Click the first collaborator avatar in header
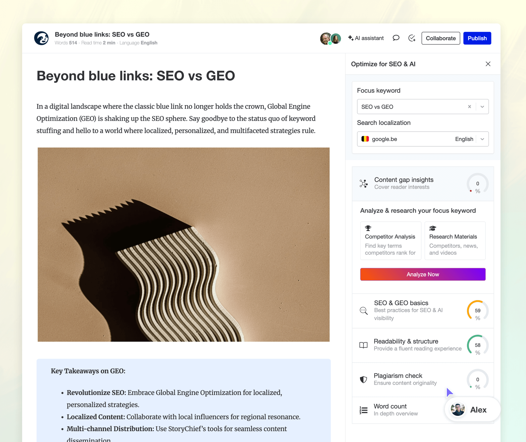This screenshot has height=442, width=526. (325, 39)
